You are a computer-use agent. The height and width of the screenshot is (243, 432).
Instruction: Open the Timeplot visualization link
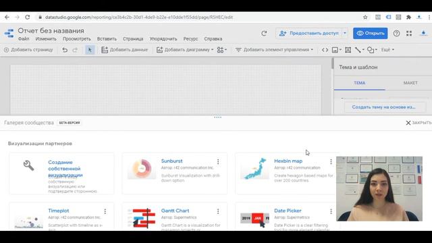pyautogui.click(x=59, y=211)
